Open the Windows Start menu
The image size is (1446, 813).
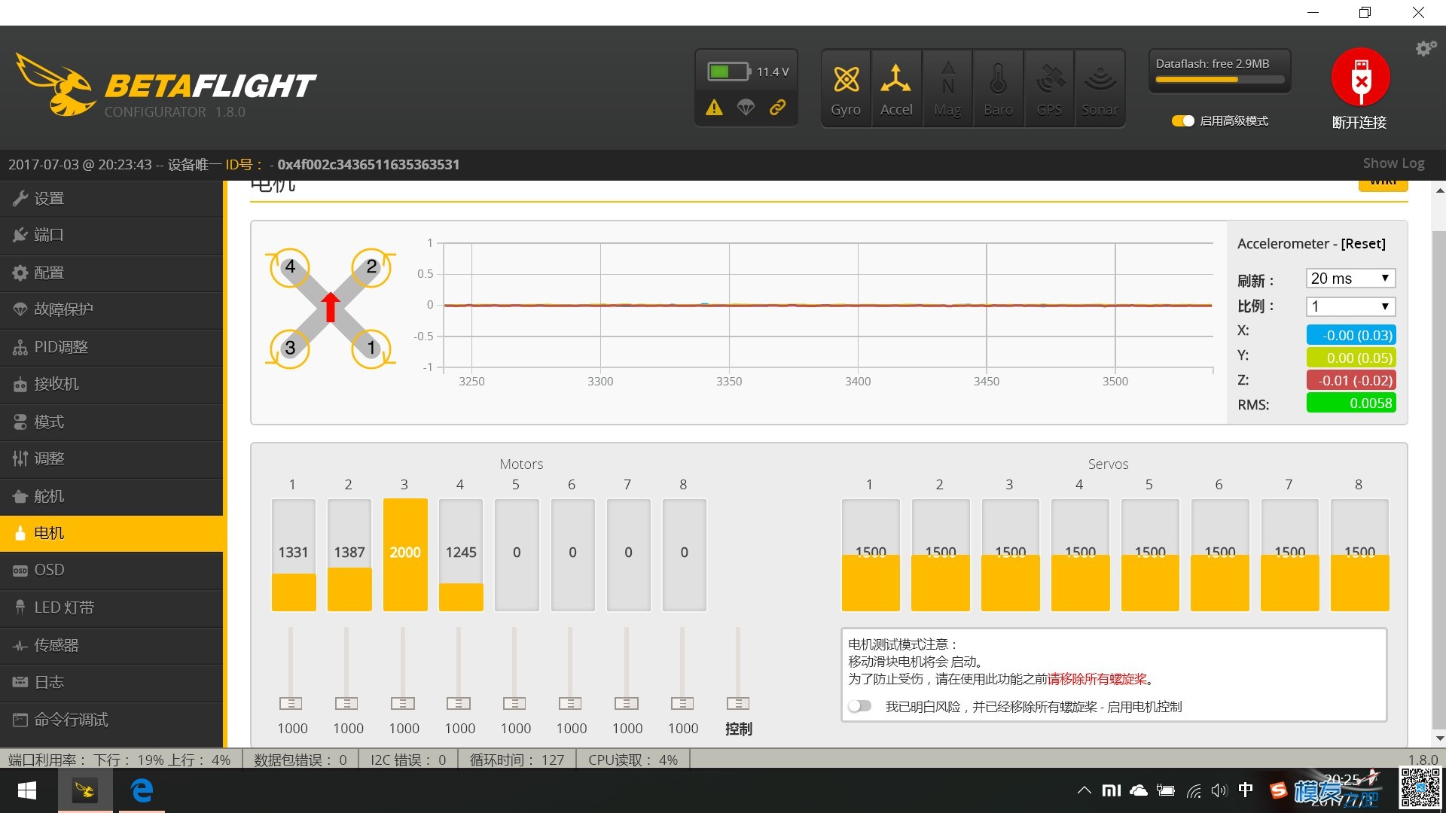(27, 790)
